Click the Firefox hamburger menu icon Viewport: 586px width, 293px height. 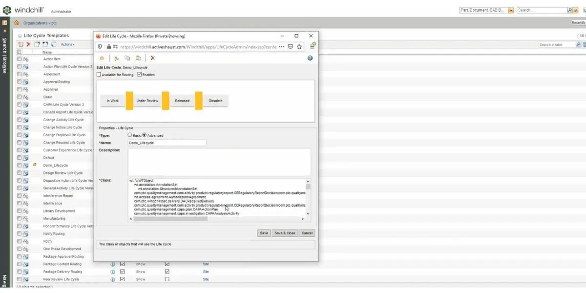(312, 46)
